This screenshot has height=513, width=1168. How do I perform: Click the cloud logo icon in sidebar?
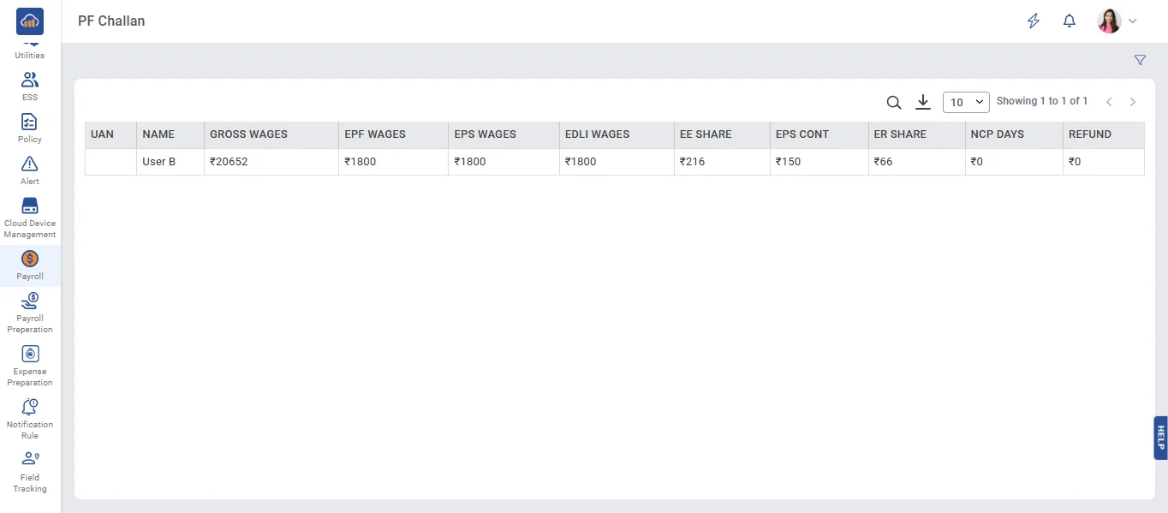point(30,21)
